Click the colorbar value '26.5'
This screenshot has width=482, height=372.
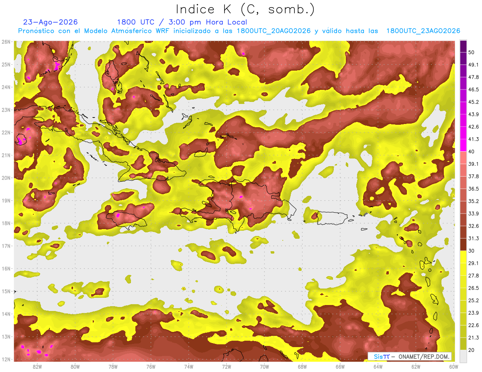pos(474,288)
